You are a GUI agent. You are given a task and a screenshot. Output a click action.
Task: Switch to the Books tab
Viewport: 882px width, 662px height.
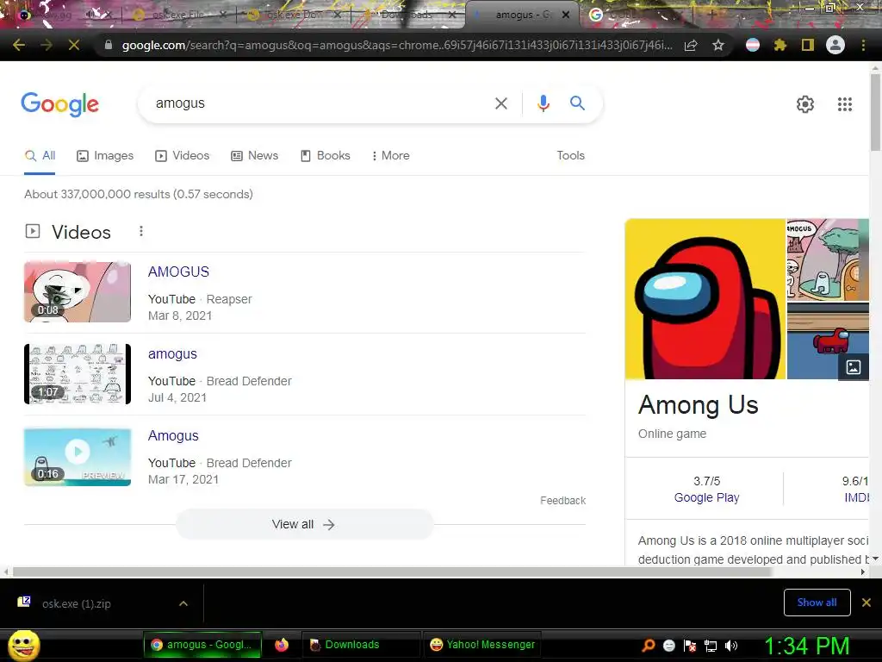click(x=325, y=156)
